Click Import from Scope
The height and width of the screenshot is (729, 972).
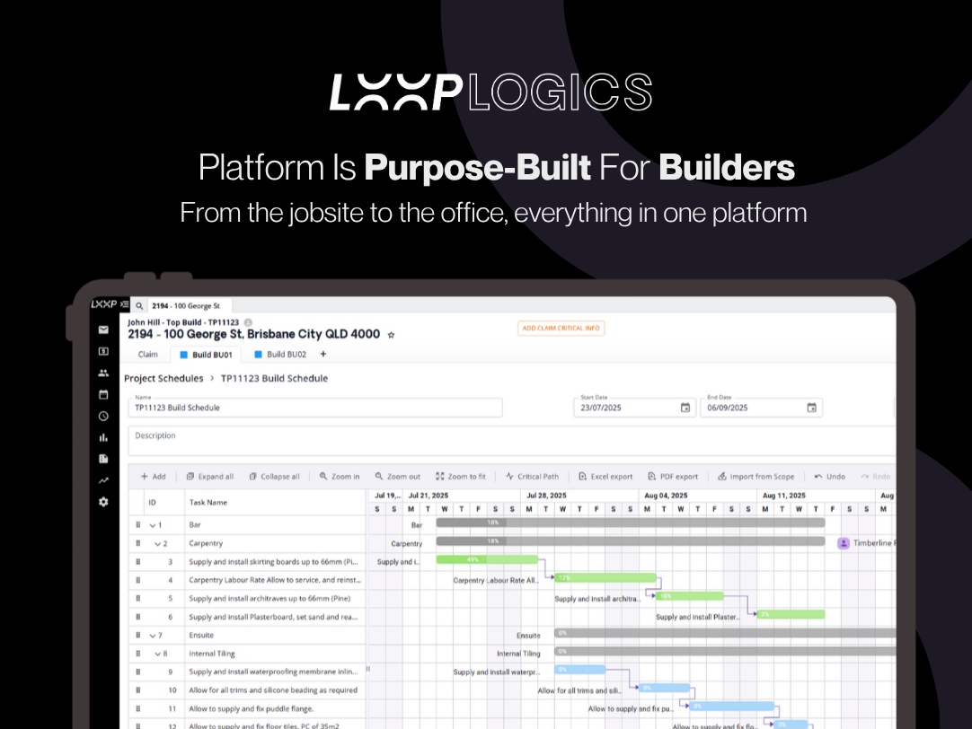[x=756, y=477]
